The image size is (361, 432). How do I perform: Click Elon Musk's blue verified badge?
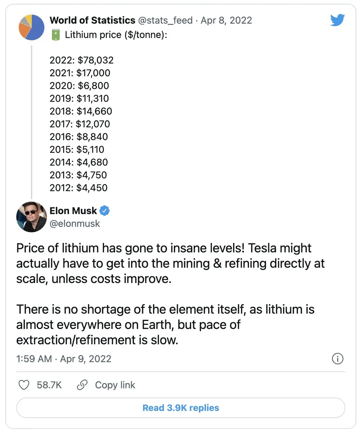(x=105, y=211)
